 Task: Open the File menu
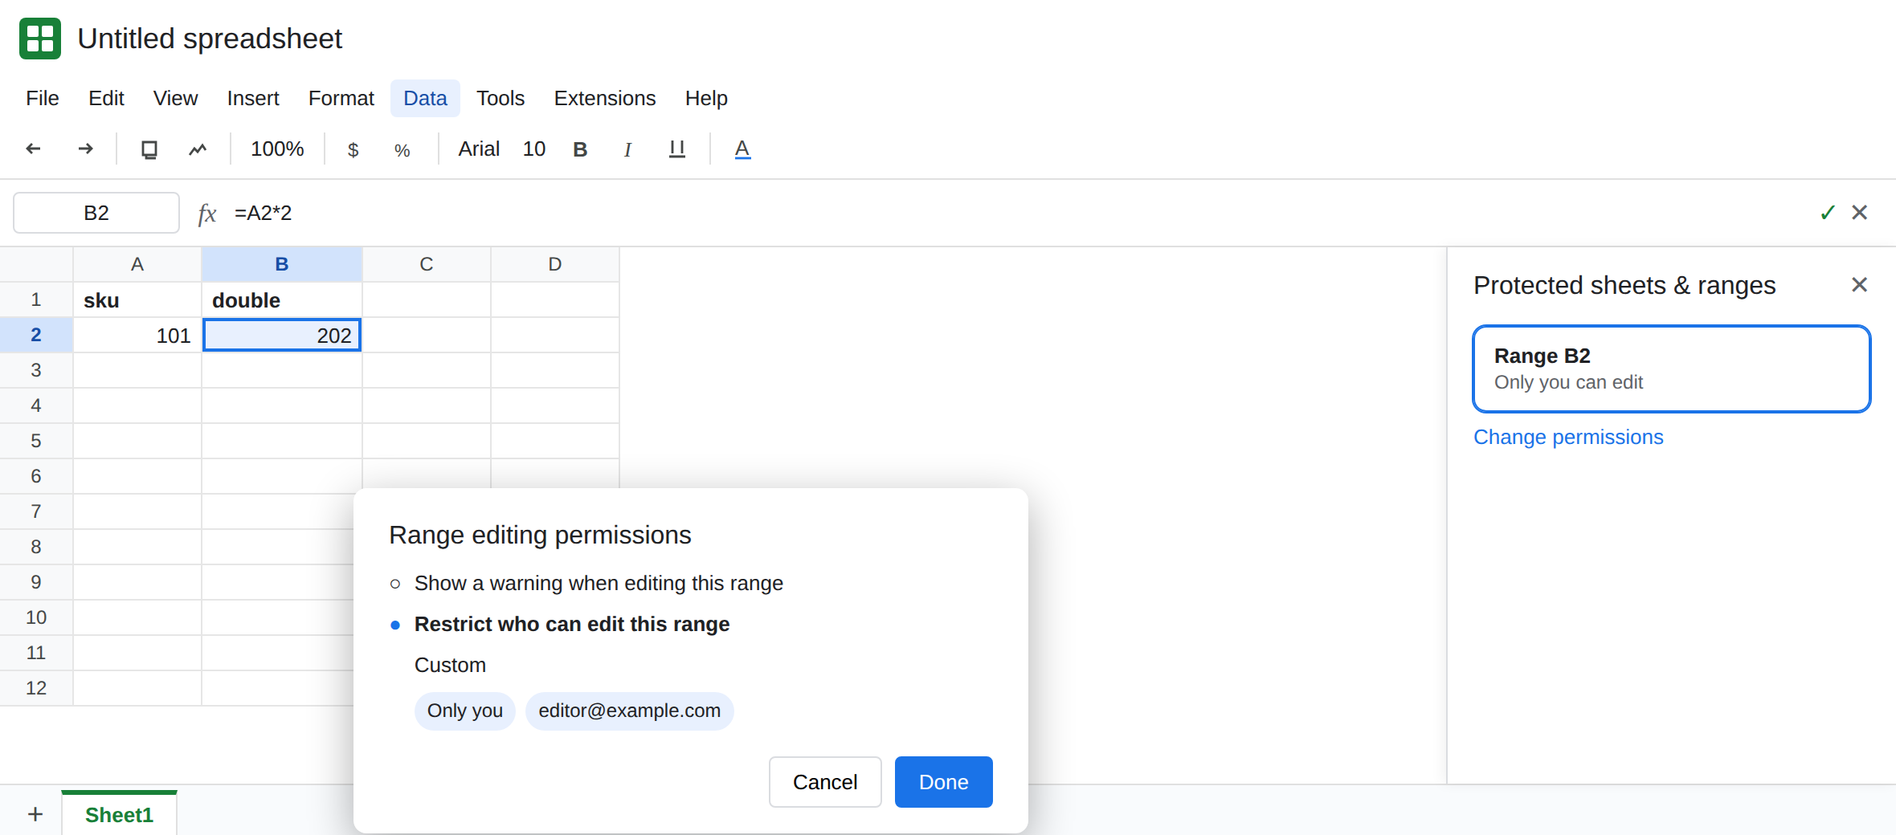[43, 98]
